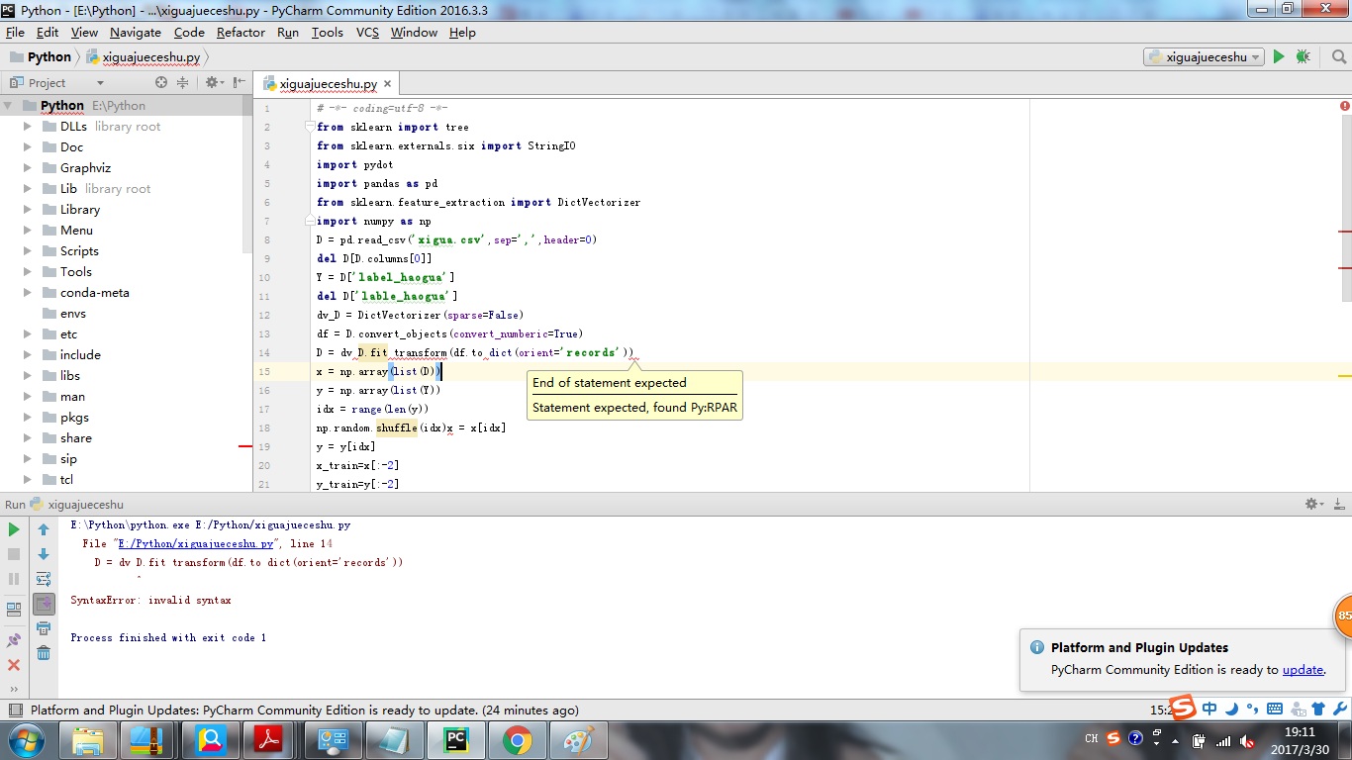Screen dimensions: 1352x760
Task: Expand the Graphviz folder
Action: pyautogui.click(x=29, y=167)
